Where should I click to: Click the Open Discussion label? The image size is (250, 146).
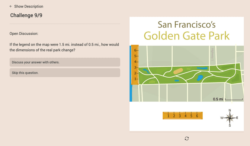(24, 33)
